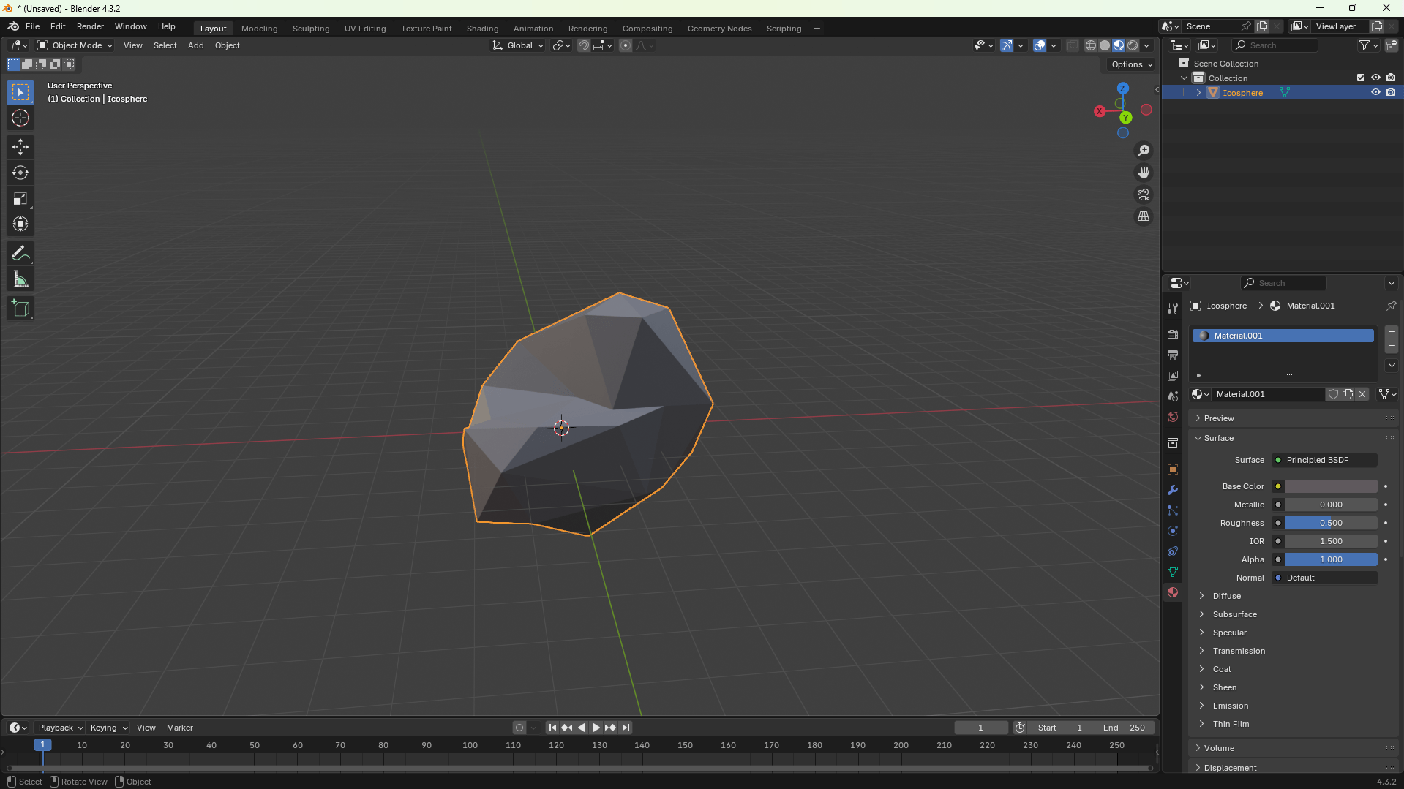Click the add material slot plus icon

pos(1392,332)
